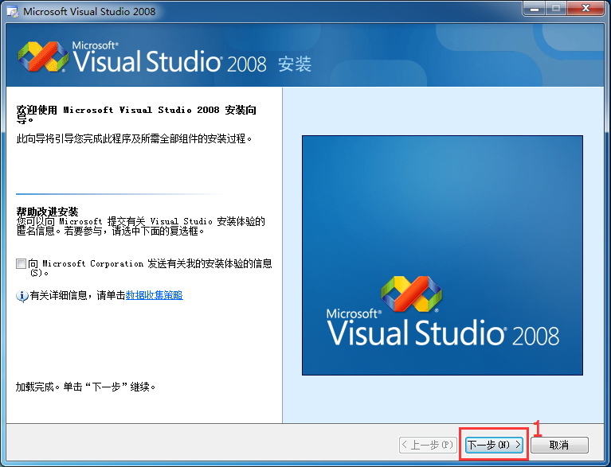611x467 pixels.
Task: Click the 下一步(N) button
Action: click(x=494, y=445)
